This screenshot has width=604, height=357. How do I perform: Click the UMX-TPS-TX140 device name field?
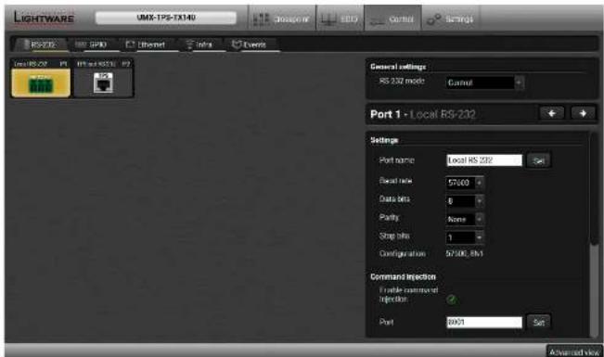pyautogui.click(x=166, y=18)
